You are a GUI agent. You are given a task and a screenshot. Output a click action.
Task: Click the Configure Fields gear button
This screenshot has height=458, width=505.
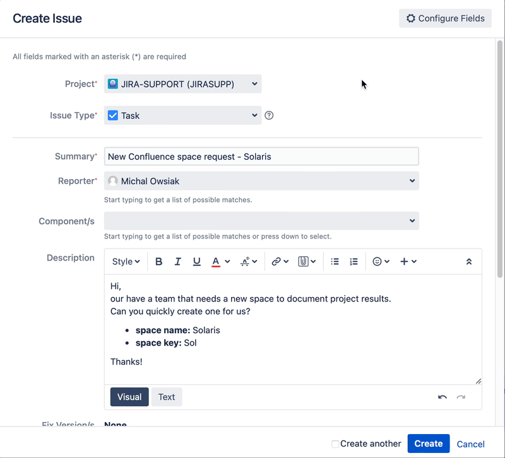(x=445, y=18)
